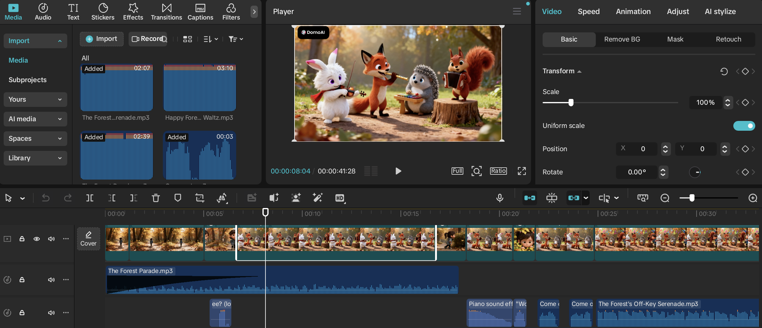
Task: Click the microphone voiceover record icon
Action: coord(500,198)
